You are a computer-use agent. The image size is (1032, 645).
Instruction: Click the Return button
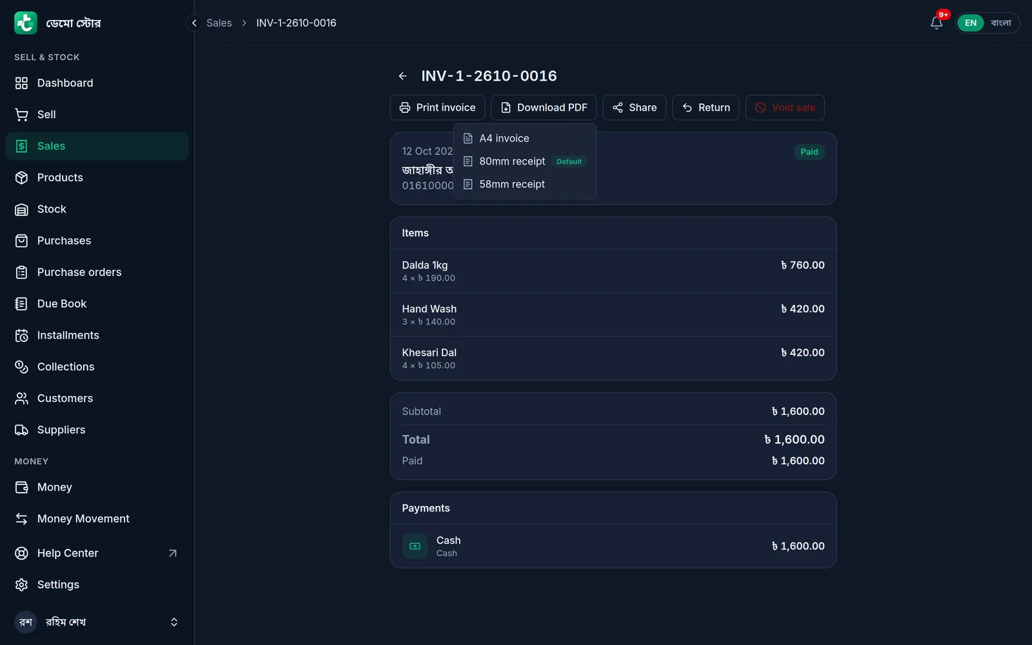click(x=706, y=108)
